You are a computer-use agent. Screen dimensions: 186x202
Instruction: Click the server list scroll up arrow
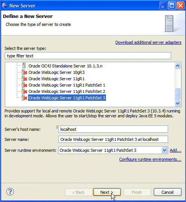click(178, 66)
